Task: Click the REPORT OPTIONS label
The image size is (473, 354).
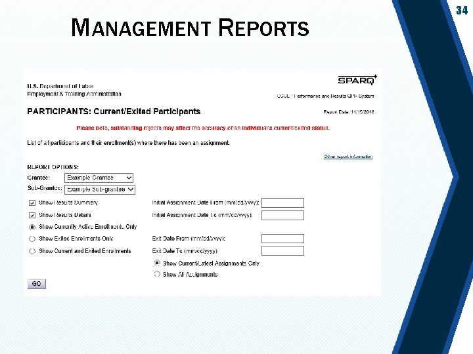Action: click(x=53, y=167)
